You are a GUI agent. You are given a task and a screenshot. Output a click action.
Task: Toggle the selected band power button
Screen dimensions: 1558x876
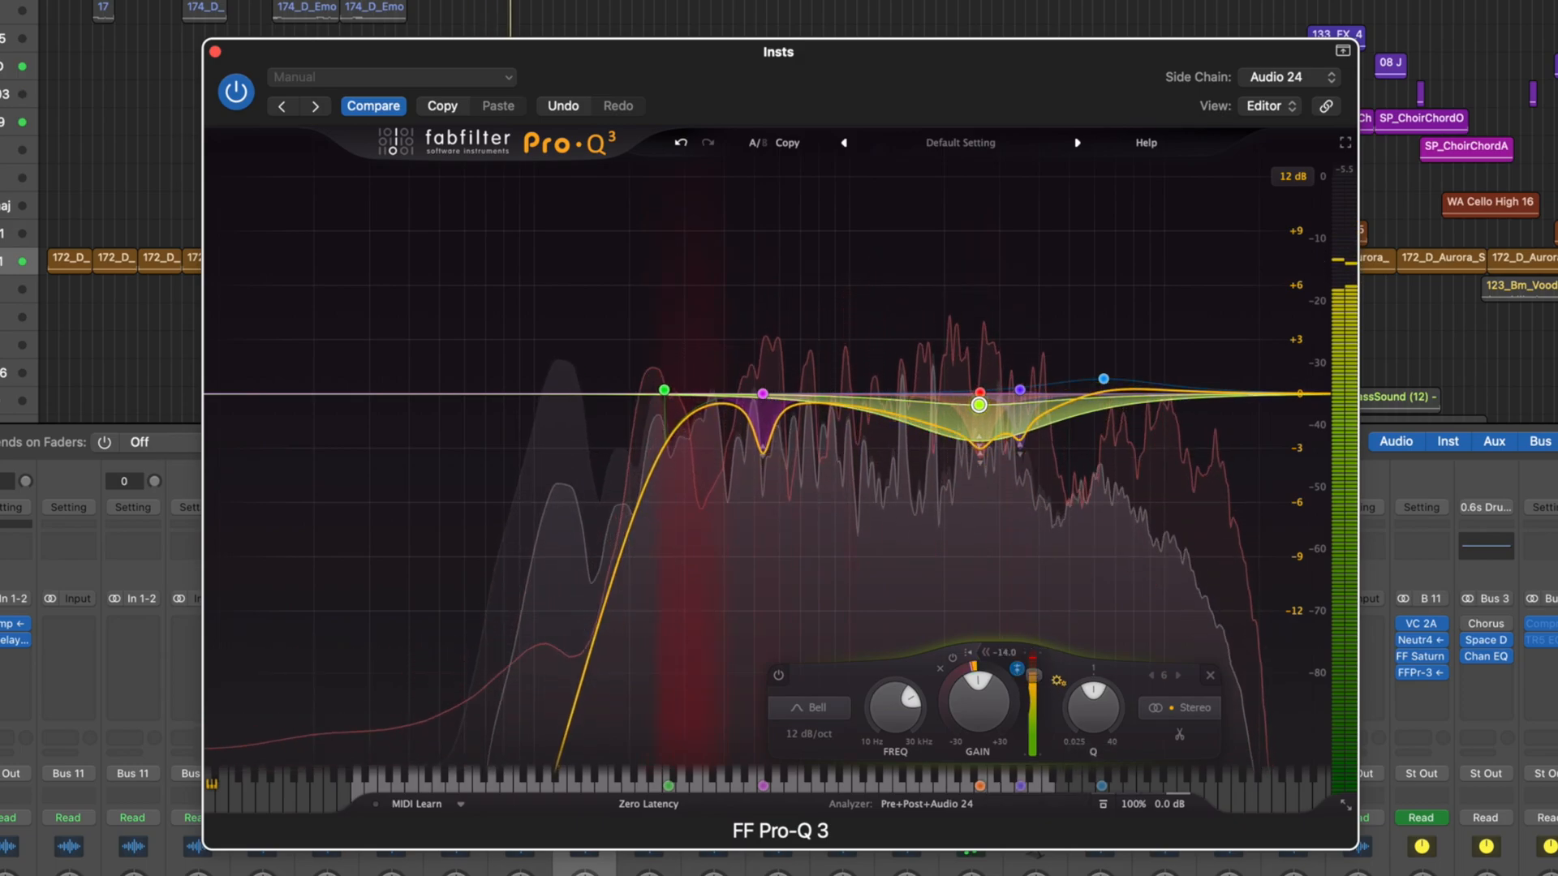pyautogui.click(x=778, y=675)
